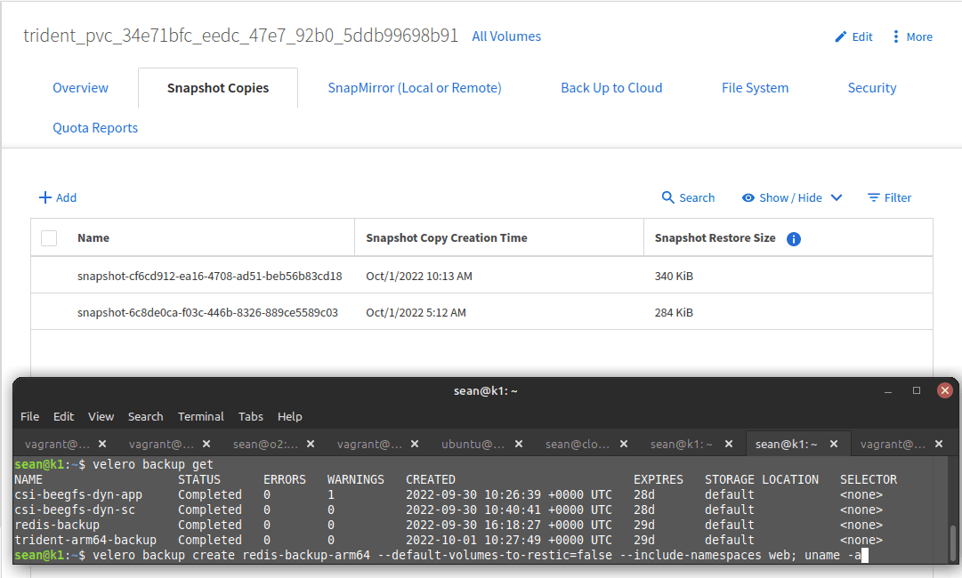Open the terminal Tabs menu
962x578 pixels.
(x=250, y=416)
